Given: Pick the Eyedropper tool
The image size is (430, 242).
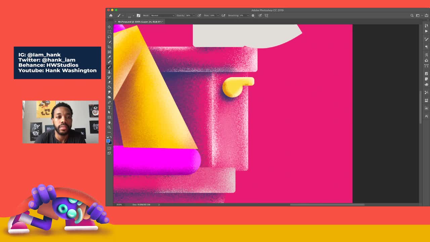Looking at the screenshot, I should click(x=109, y=57).
